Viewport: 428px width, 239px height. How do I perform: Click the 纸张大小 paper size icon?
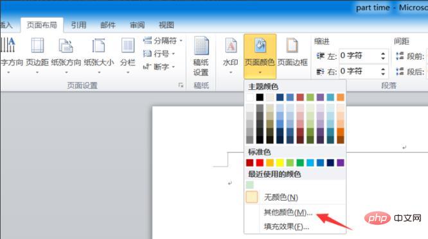pos(99,45)
